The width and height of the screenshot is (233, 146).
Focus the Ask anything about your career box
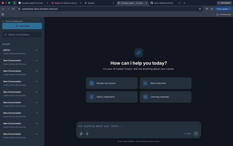(139, 126)
